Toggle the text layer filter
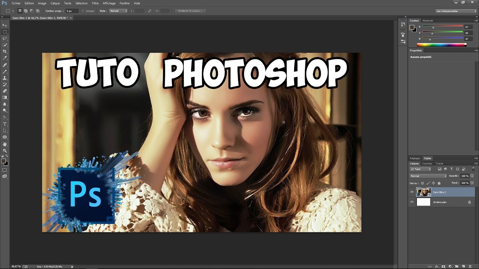This screenshot has width=479, height=269. pos(451,169)
